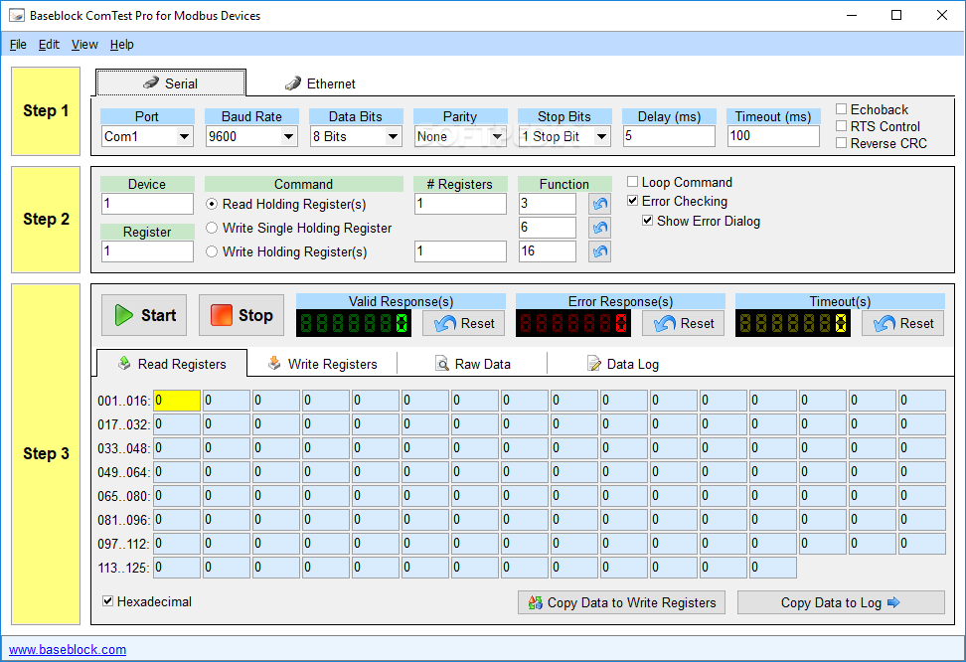
Task: Click the Copy Data to Write Registers icon
Action: pyautogui.click(x=536, y=602)
